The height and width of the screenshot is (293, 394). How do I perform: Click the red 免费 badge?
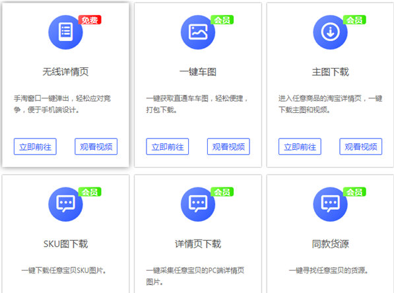(90, 20)
